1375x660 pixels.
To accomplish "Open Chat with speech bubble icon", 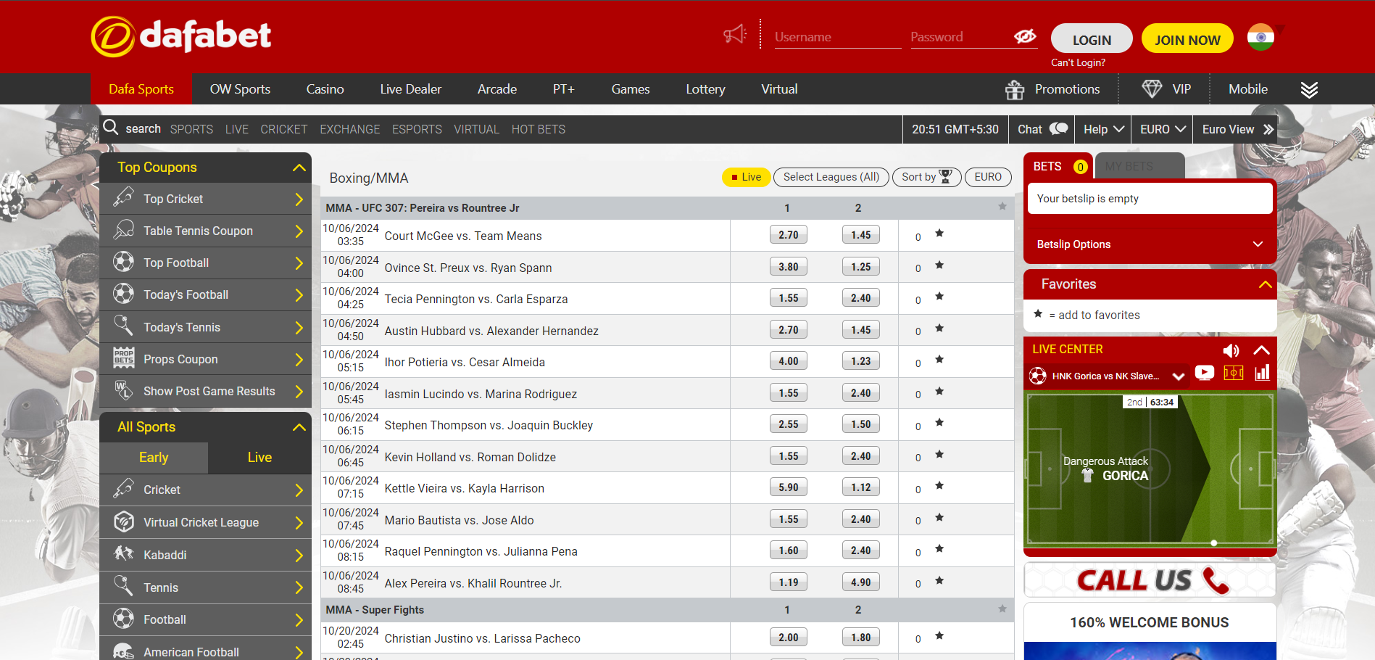I will click(1042, 129).
